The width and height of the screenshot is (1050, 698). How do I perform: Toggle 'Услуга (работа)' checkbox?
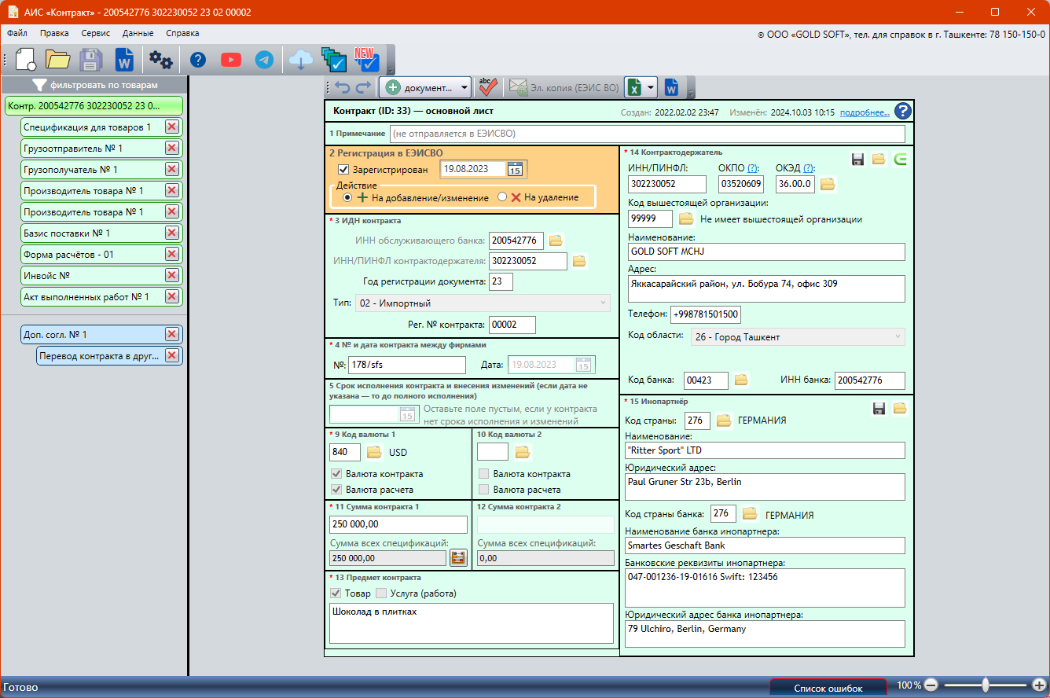point(381,593)
